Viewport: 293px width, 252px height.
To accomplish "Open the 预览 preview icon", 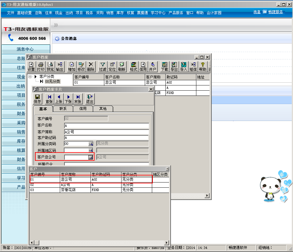I will [x=50, y=66].
